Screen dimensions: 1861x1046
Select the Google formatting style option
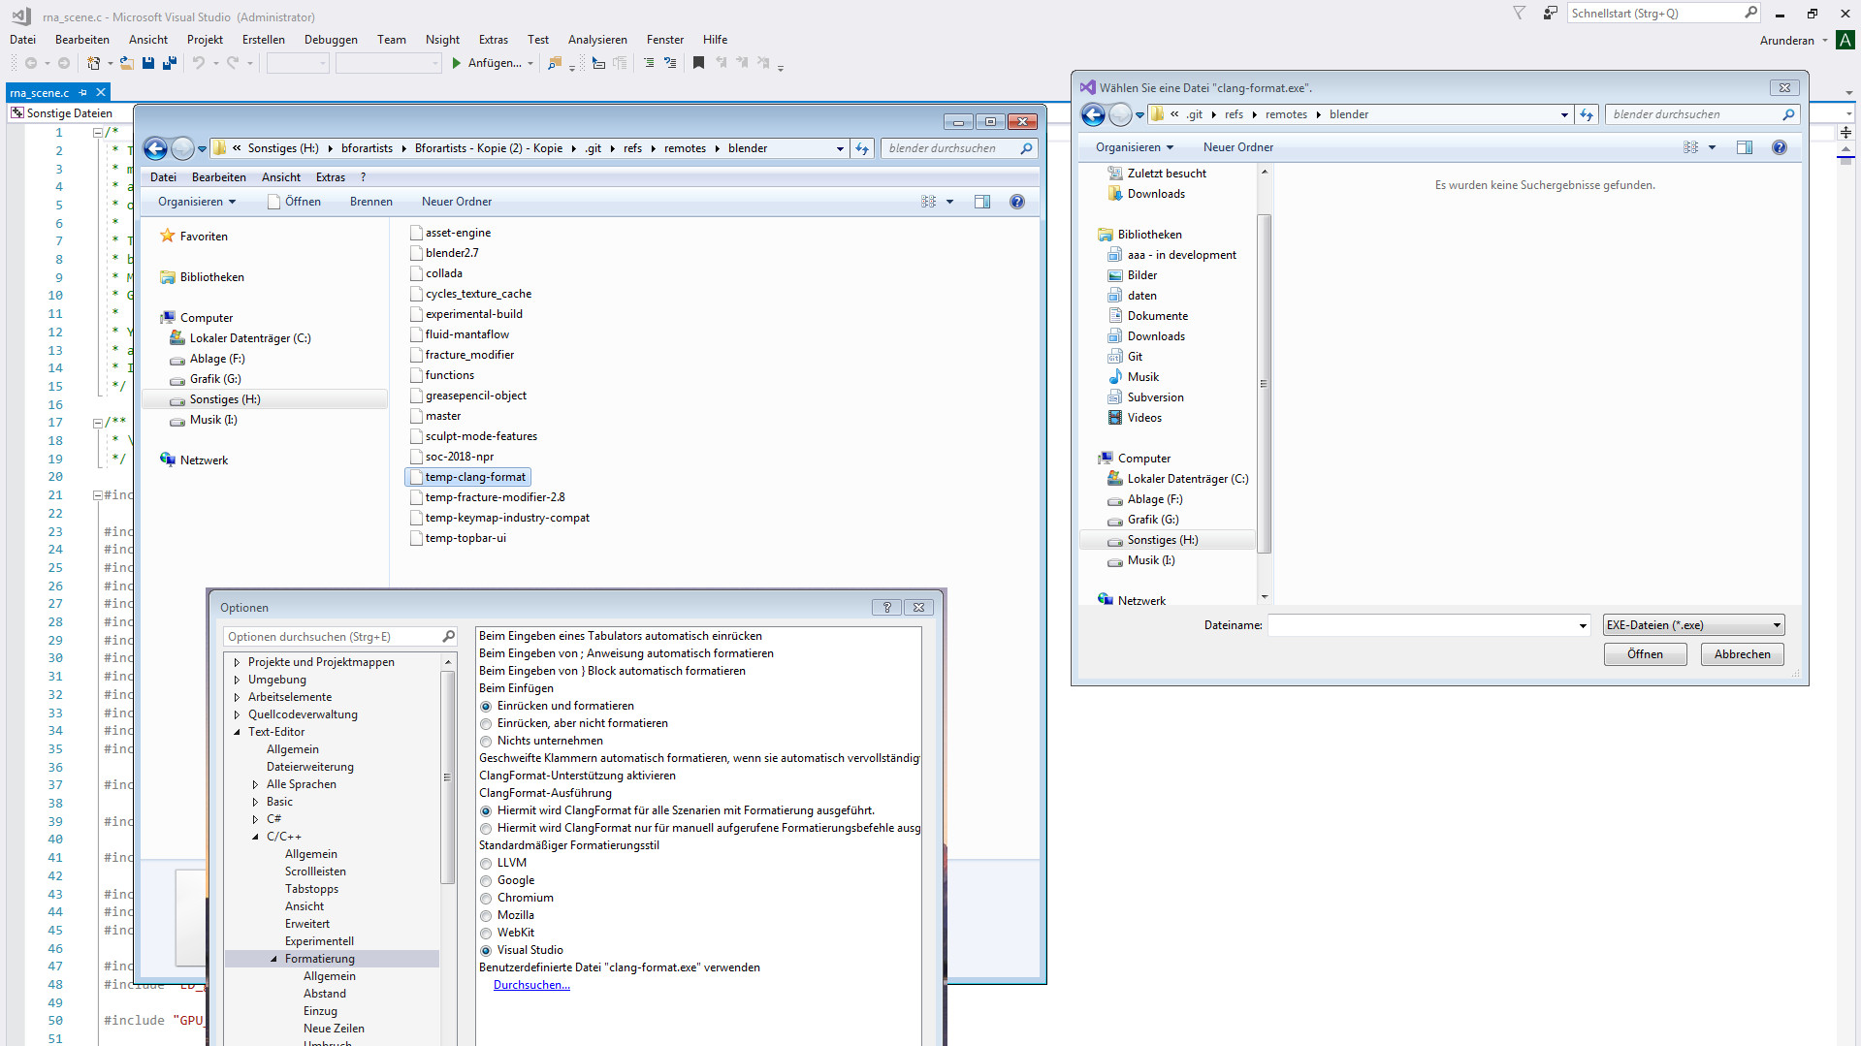click(x=486, y=881)
